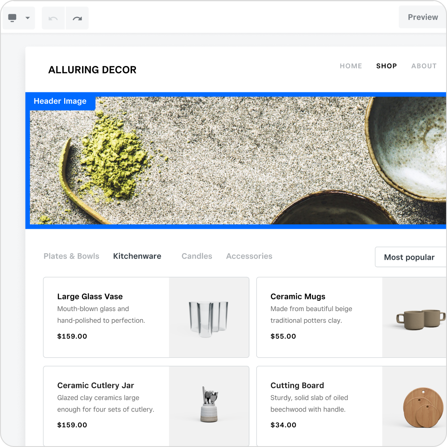The image size is (447, 447).
Task: Click the undo arrow button
Action: (53, 18)
